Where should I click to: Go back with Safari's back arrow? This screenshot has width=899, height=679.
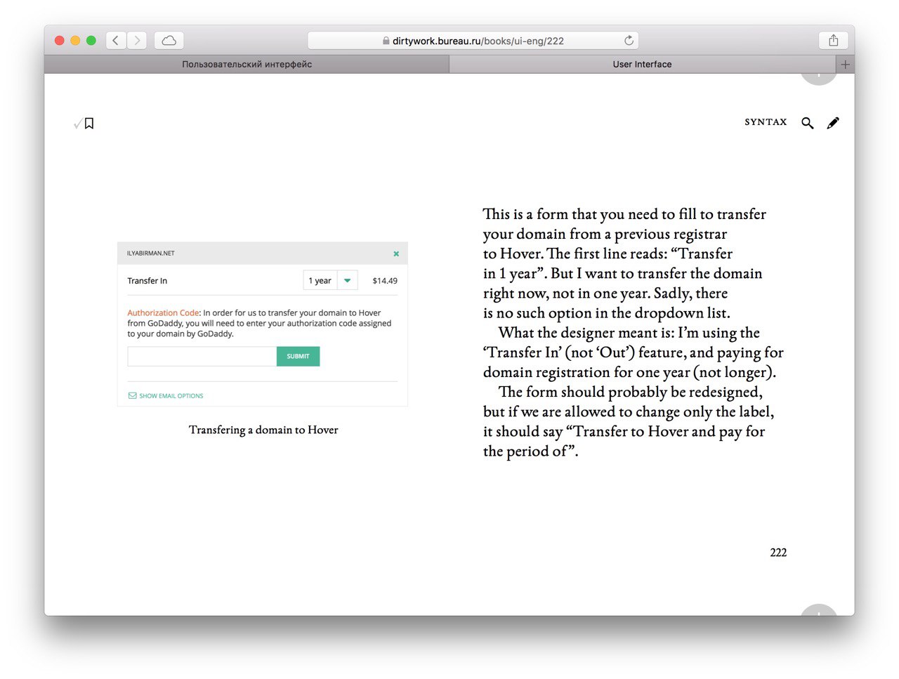point(116,41)
